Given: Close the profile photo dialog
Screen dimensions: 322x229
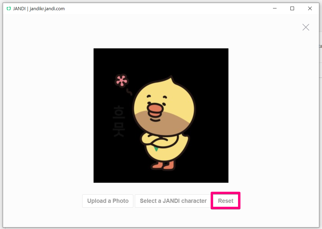Looking at the screenshot, I should (306, 27).
